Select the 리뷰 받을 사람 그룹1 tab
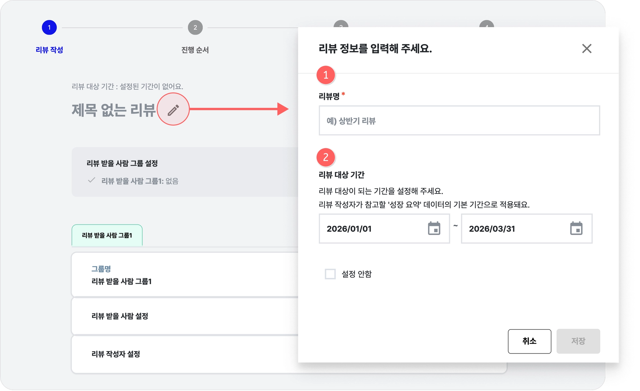This screenshot has height=391, width=640. coord(107,235)
